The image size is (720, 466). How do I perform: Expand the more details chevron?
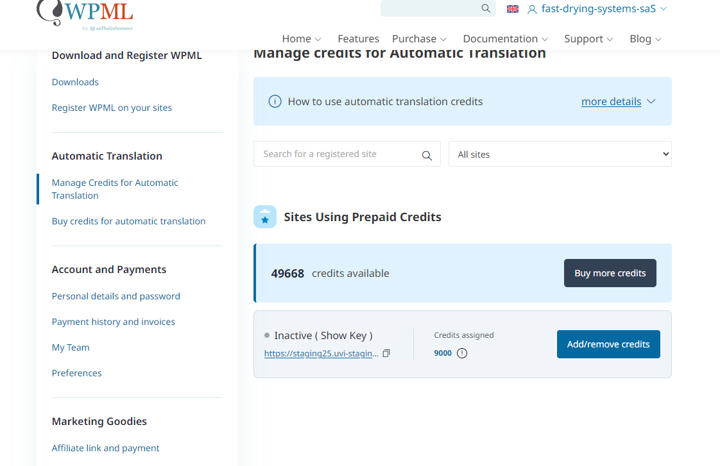point(651,101)
